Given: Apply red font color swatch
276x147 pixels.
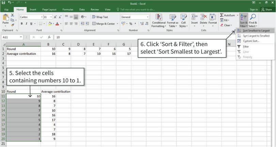Looking at the screenshot, I should tap(57, 23).
